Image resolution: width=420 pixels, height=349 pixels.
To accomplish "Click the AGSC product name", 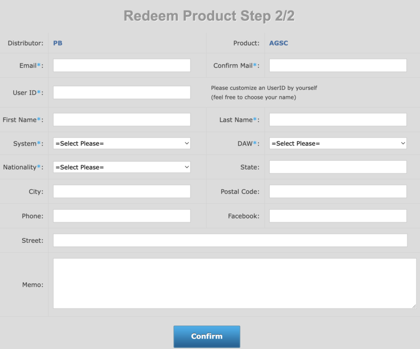I will tap(279, 43).
